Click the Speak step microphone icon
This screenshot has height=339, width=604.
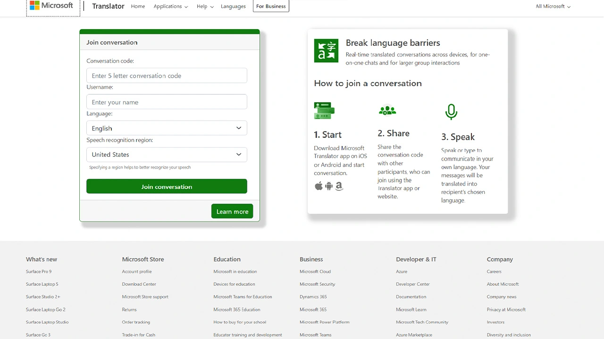pos(451,112)
